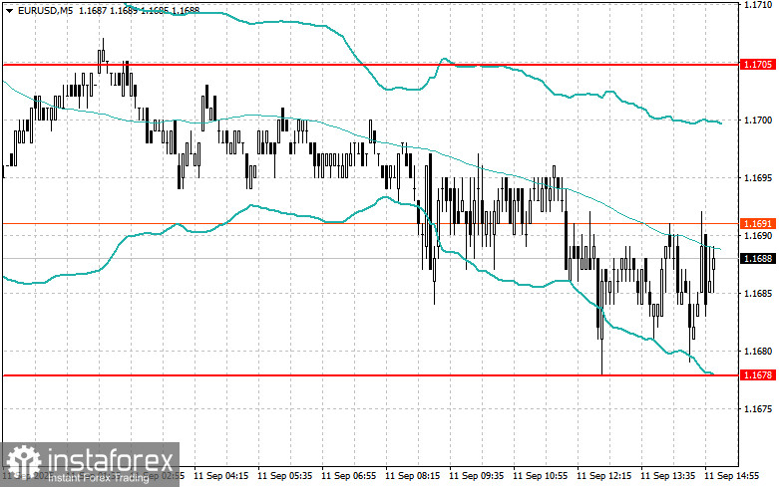779x487 pixels.
Task: Click the 11 Sep 06:55 time label
Action: coord(349,476)
